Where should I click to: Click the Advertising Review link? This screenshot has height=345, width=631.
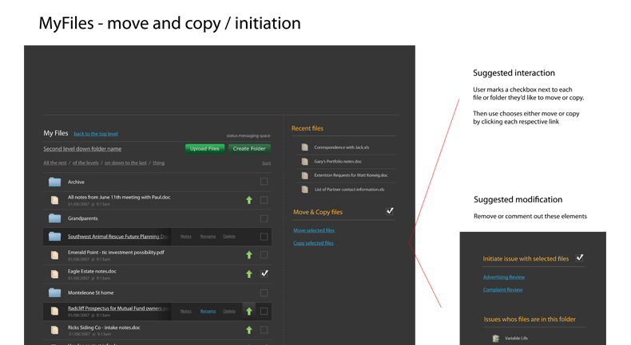point(504,277)
